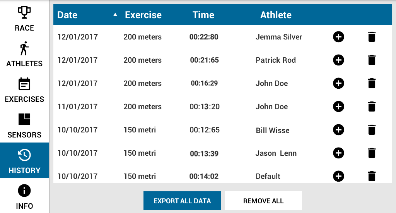
Task: Select the History tab in sidebar
Action: 24,160
